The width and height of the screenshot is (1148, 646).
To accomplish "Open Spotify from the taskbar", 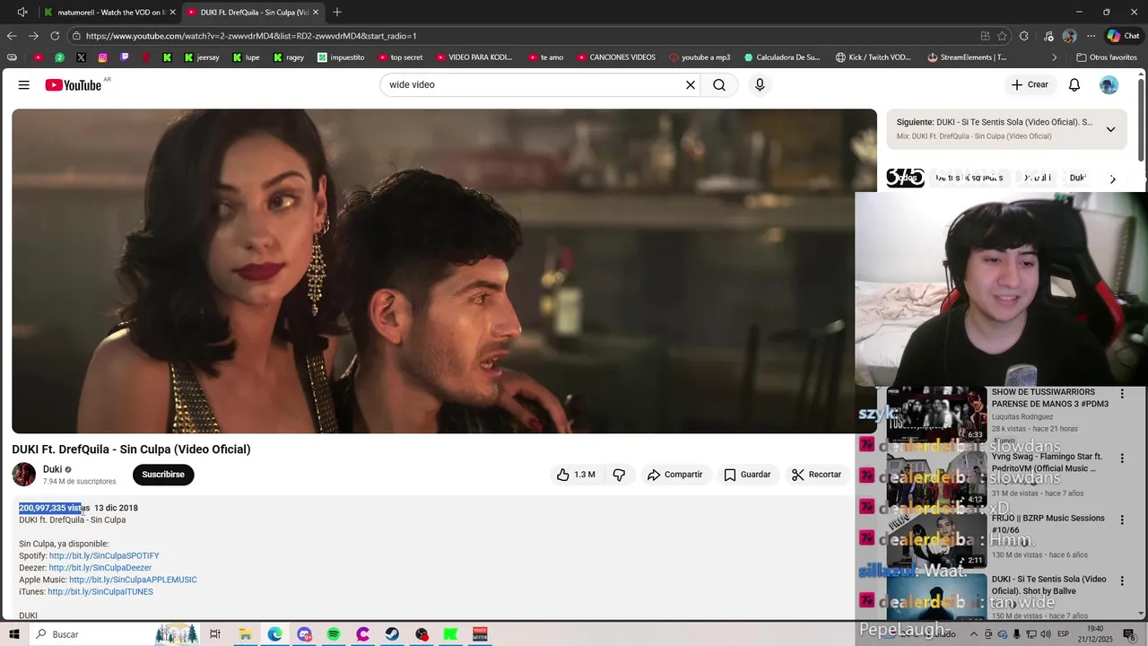I will click(x=334, y=634).
